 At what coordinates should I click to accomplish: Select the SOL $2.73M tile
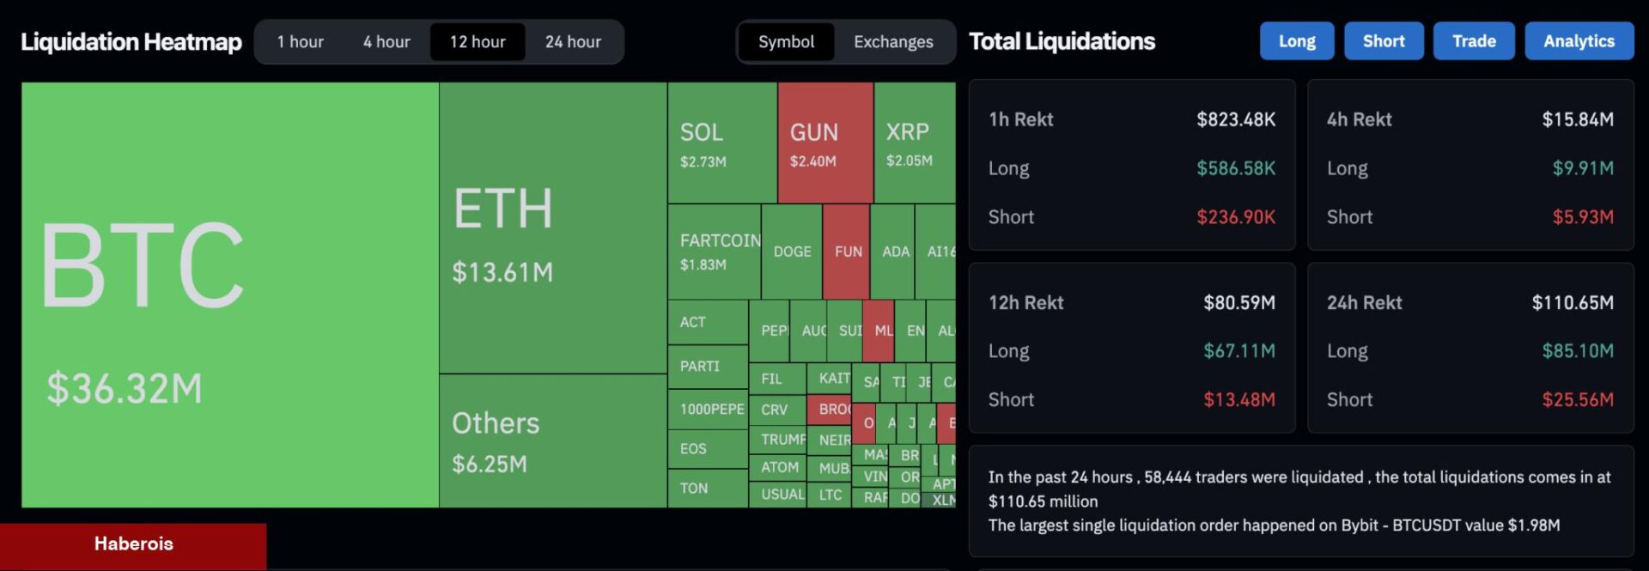[722, 143]
